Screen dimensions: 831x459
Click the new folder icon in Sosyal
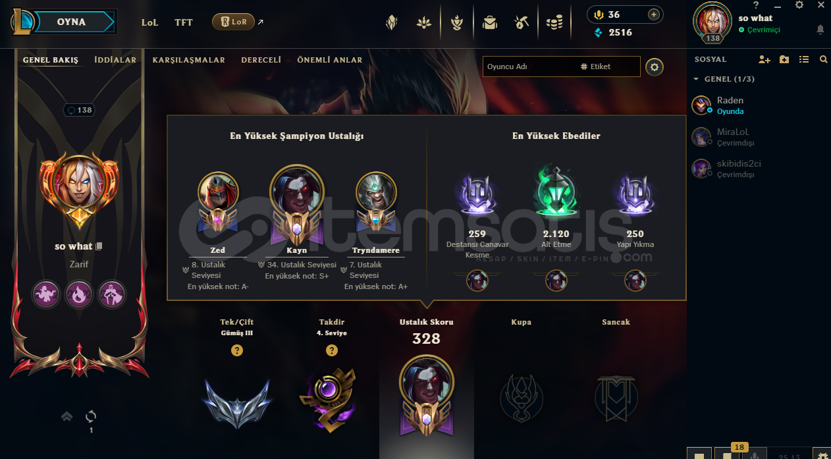pyautogui.click(x=784, y=59)
